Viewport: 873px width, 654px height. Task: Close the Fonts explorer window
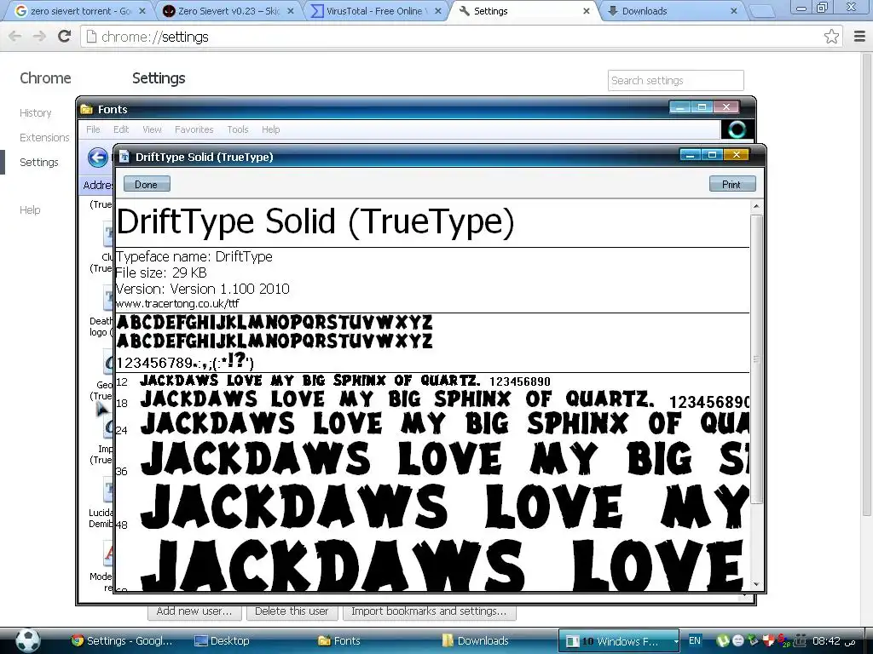tap(726, 107)
